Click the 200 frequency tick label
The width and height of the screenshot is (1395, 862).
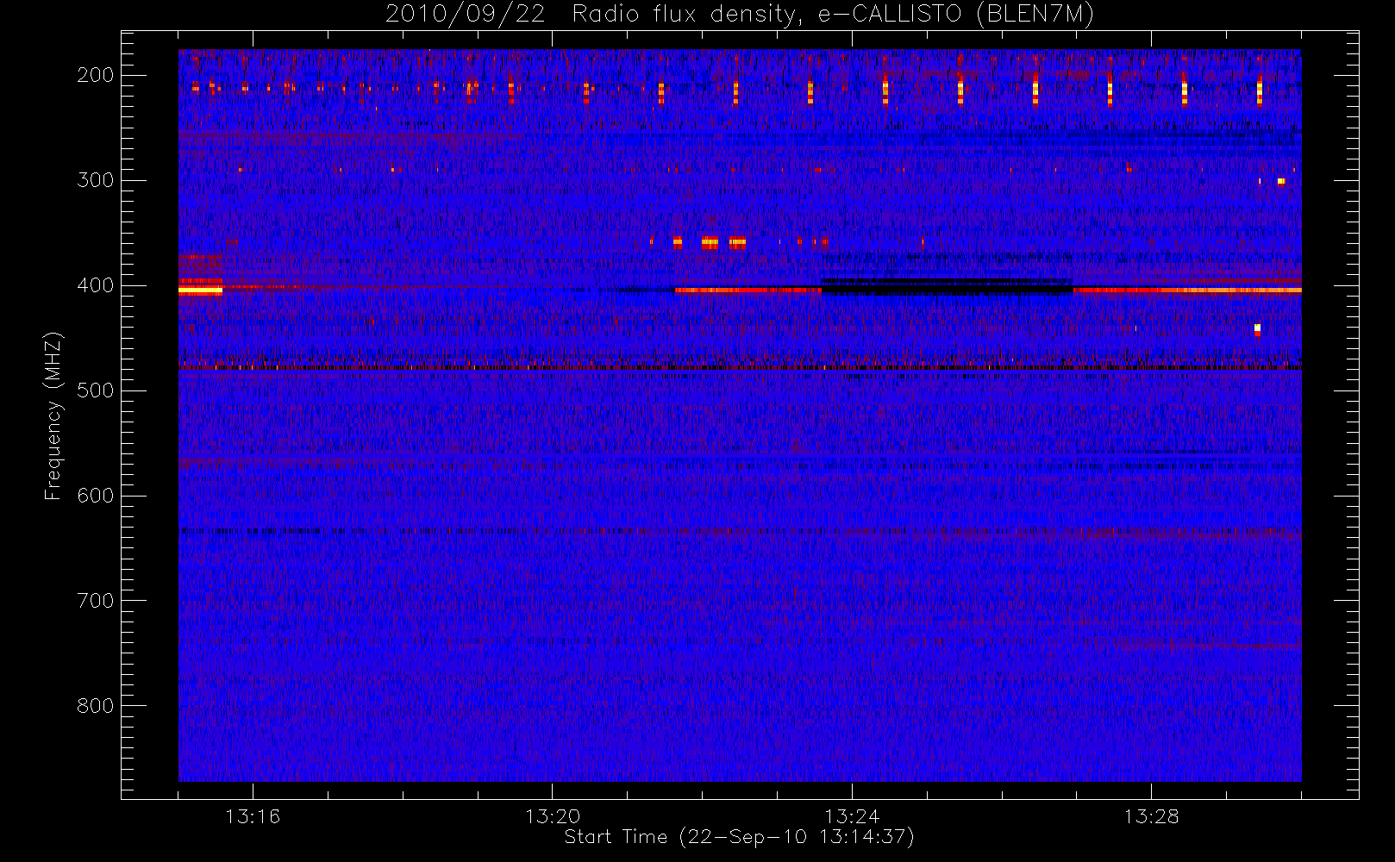tap(96, 75)
